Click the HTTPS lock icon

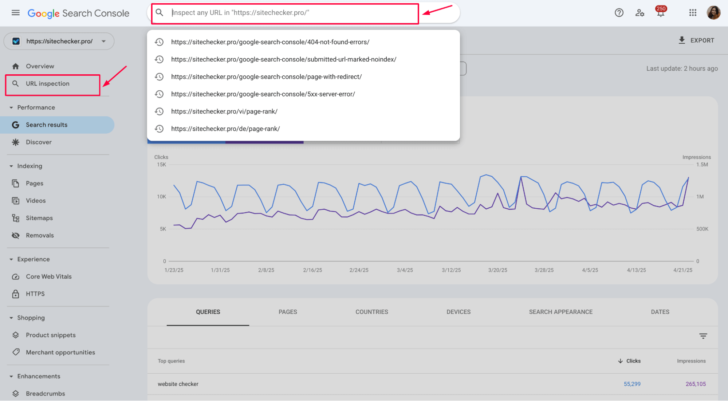click(15, 294)
